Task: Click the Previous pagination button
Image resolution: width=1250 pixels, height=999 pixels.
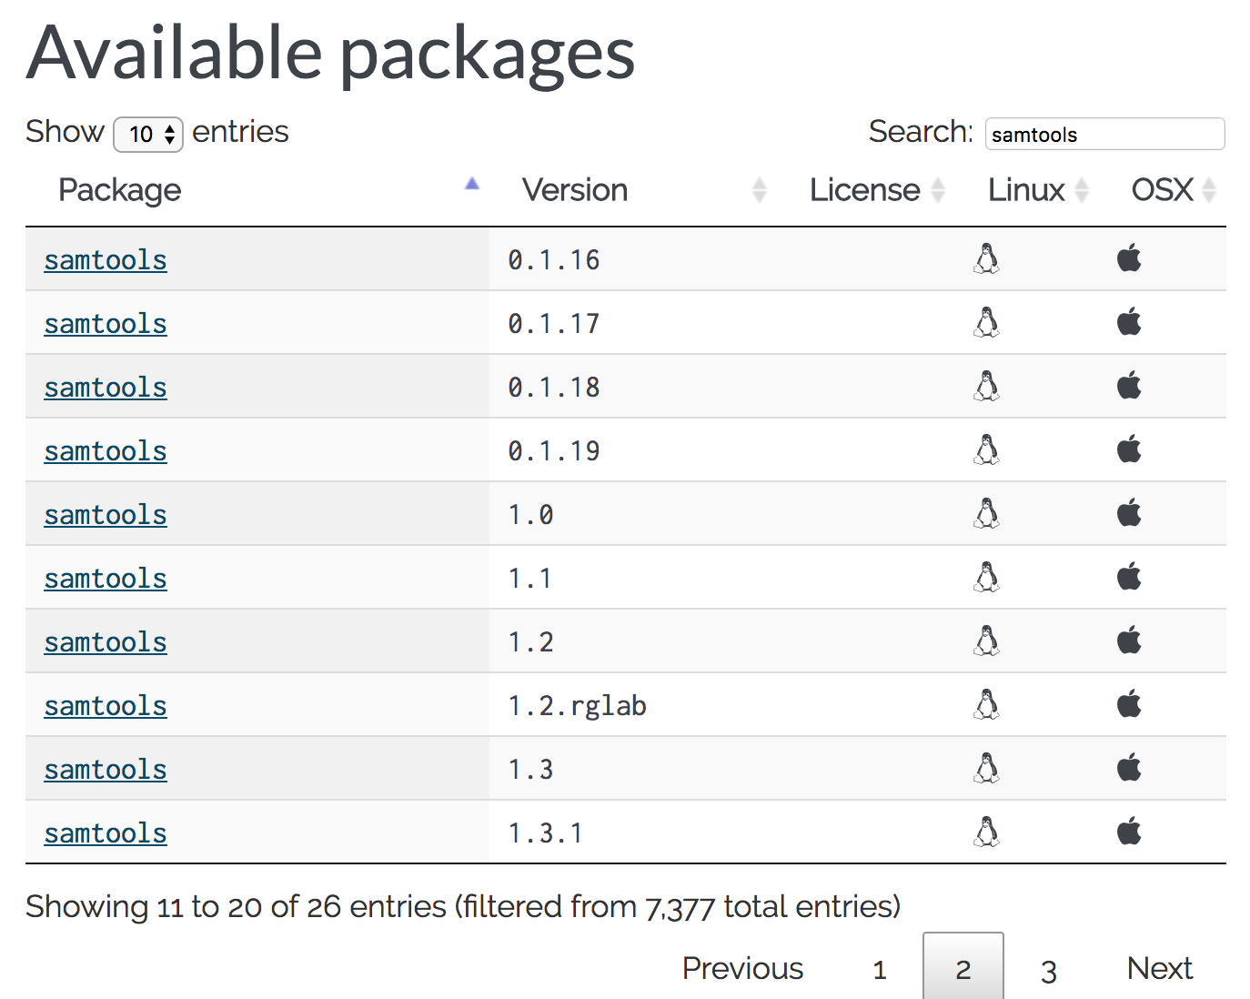Action: (742, 968)
